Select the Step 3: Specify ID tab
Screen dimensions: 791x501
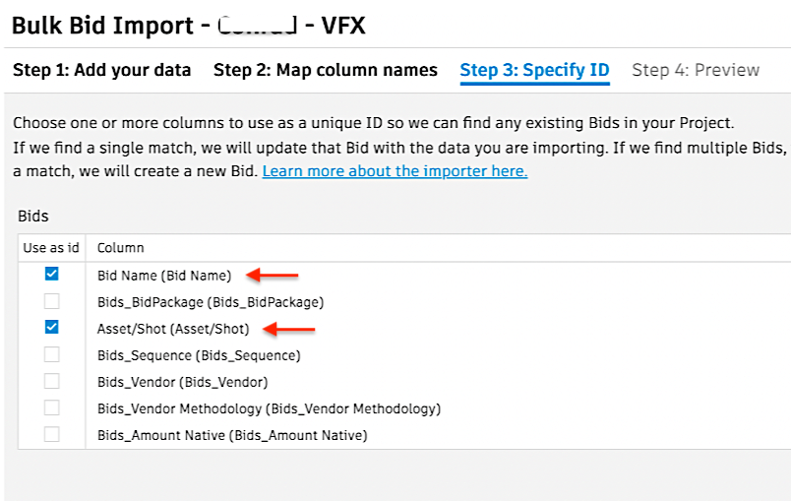(x=534, y=71)
